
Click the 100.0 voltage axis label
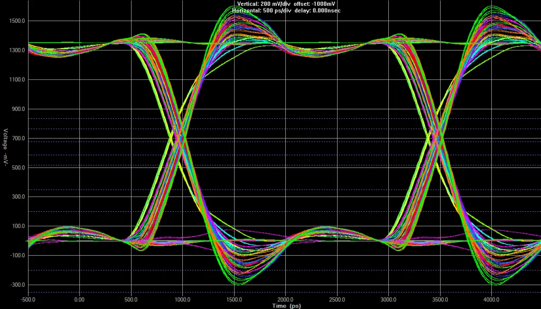coord(18,226)
